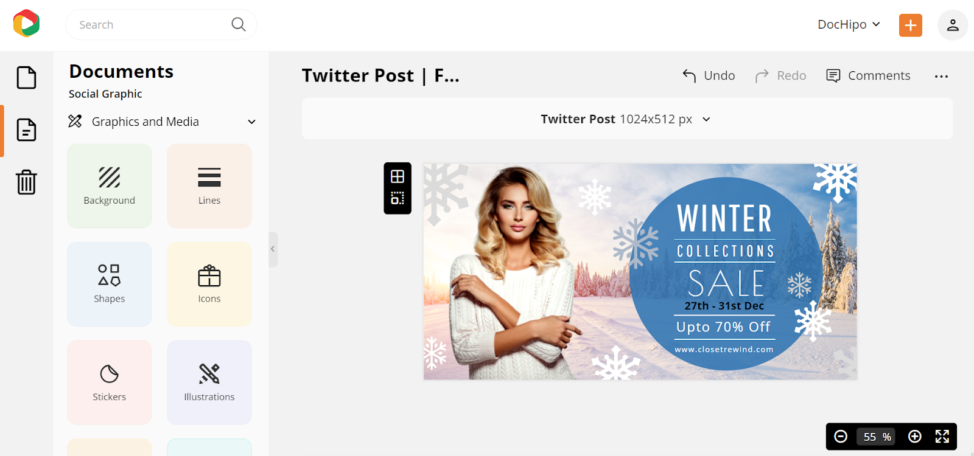Open the trash bin in sidebar
This screenshot has width=974, height=456.
coord(26,182)
